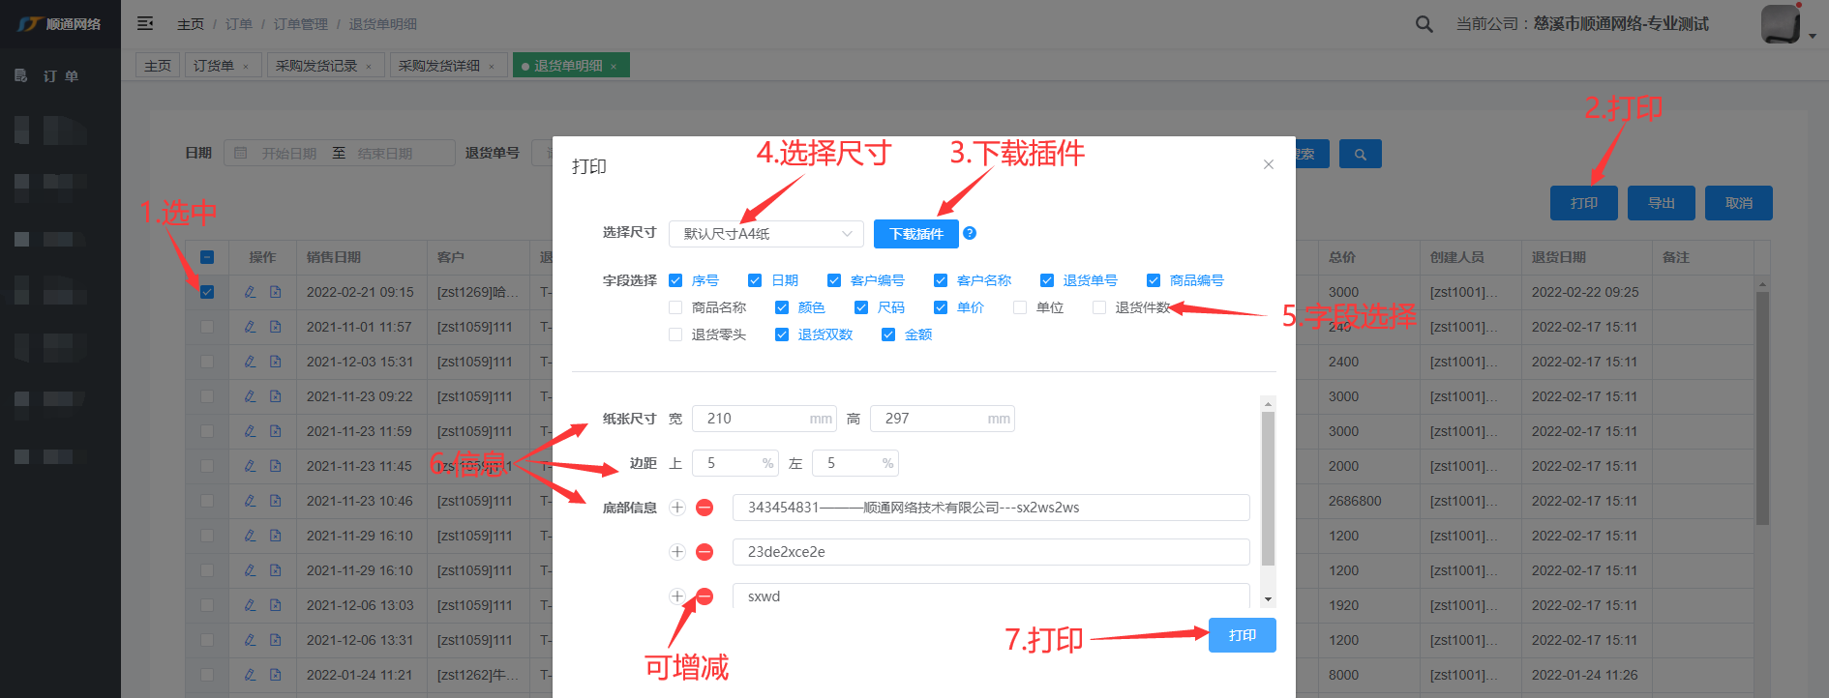Image resolution: width=1829 pixels, height=698 pixels.
Task: Click the sidebar collapse hamburger icon
Action: click(145, 23)
